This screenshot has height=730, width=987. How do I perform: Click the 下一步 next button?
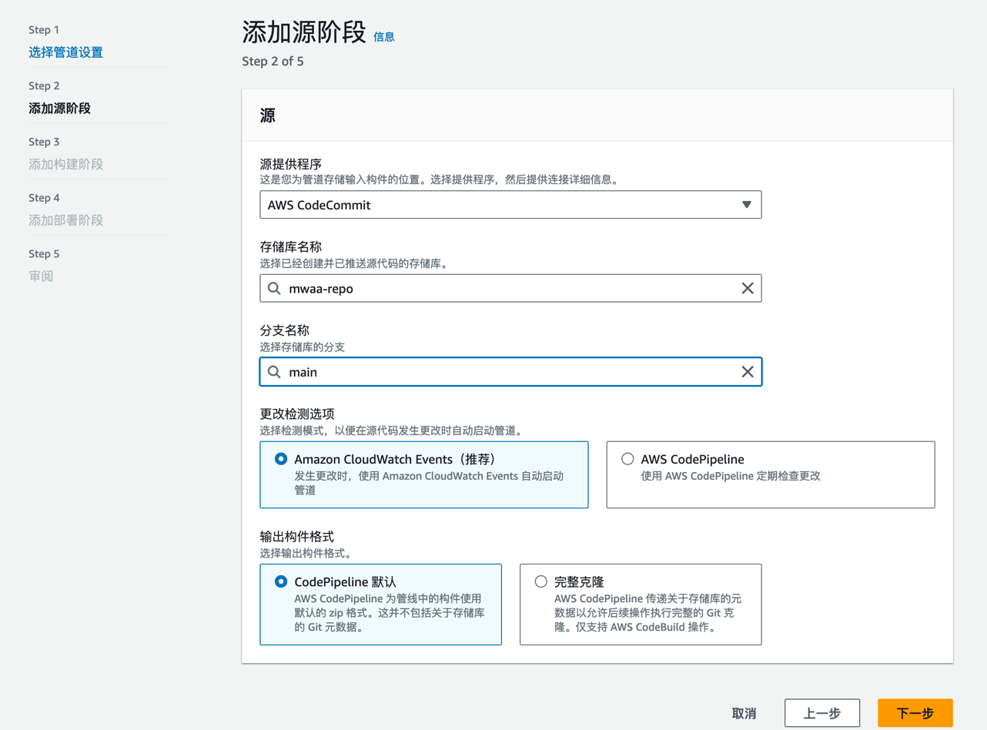pos(915,713)
